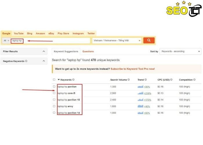203x145 pixels.
Task: Click help icon beside Keywords column header
Action: click(x=73, y=80)
